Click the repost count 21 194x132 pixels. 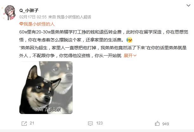[x=32, y=123]
